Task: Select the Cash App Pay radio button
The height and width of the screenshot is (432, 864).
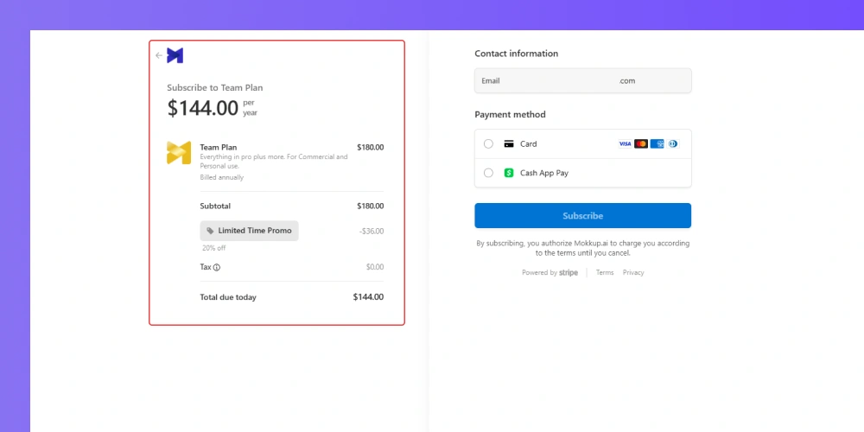Action: point(488,173)
